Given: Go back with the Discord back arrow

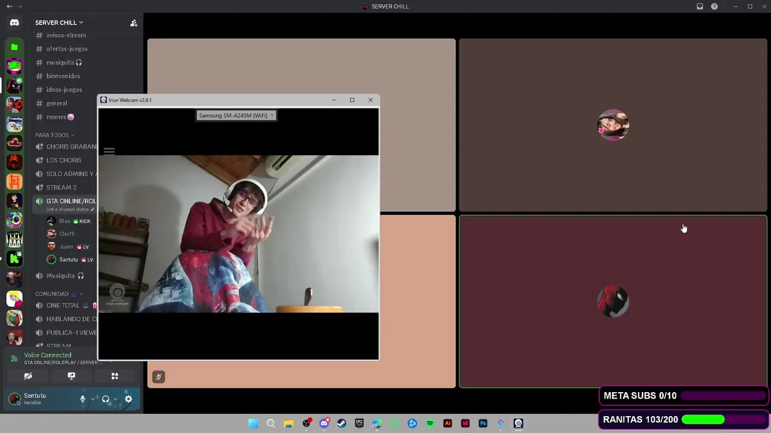Looking at the screenshot, I should (x=10, y=7).
